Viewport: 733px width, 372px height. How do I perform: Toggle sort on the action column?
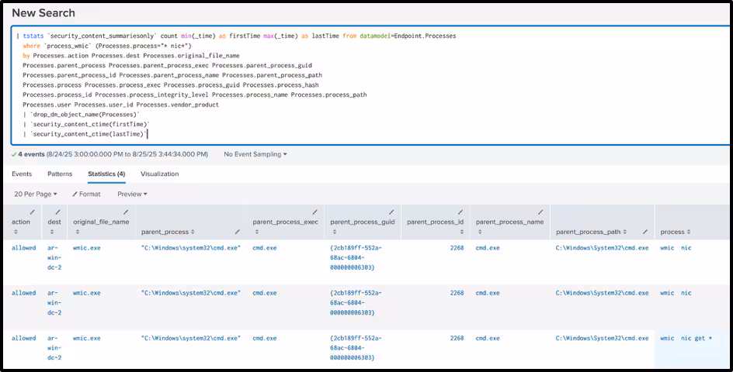tap(21, 222)
